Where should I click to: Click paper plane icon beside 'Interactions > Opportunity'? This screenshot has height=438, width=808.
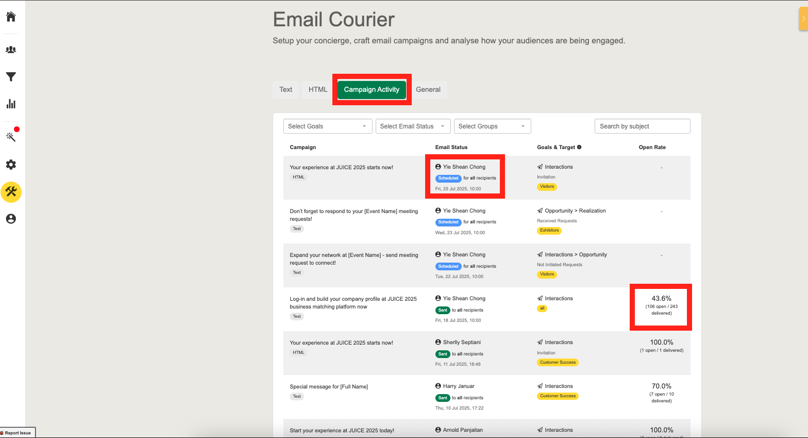540,254
